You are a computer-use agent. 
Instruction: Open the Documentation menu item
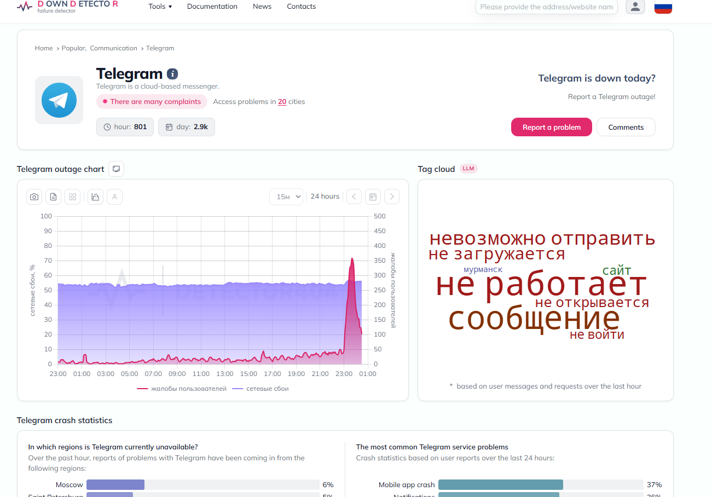click(212, 7)
